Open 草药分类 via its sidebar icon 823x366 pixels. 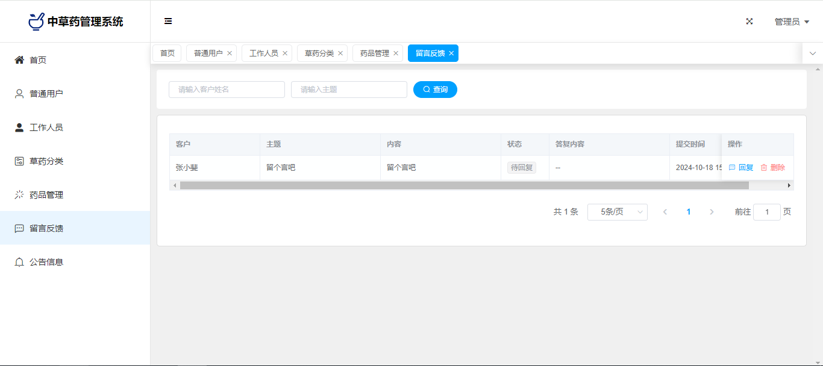click(x=19, y=161)
